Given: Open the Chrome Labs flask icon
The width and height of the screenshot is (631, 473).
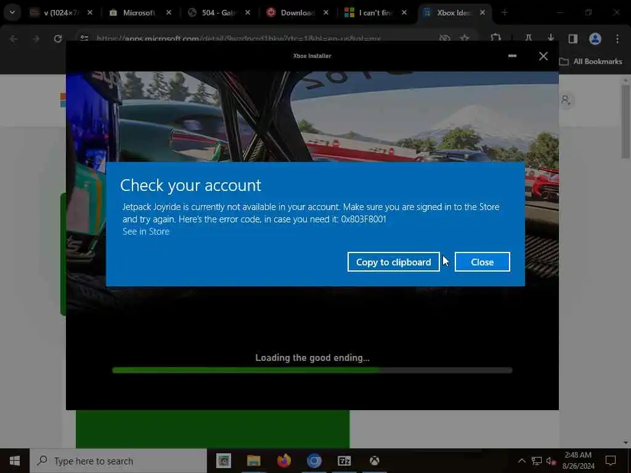Looking at the screenshot, I should [x=528, y=38].
